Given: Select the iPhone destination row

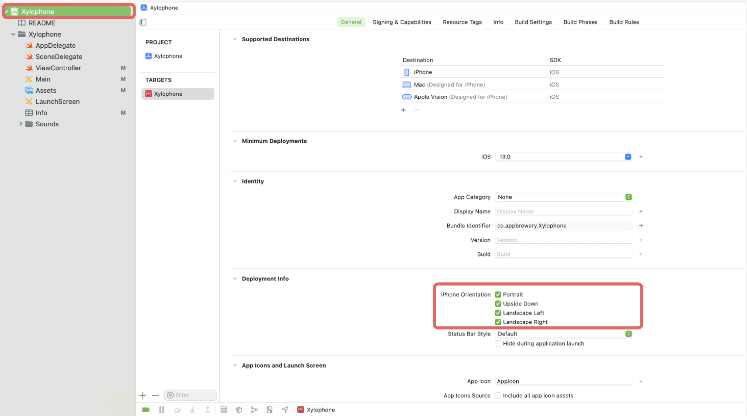Looking at the screenshot, I should click(x=532, y=72).
